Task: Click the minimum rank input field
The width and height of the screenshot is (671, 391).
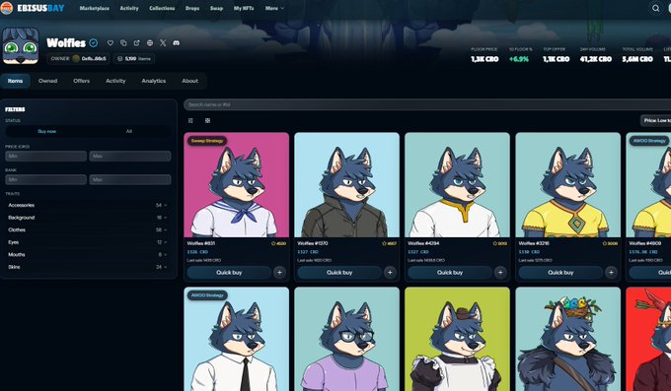Action: (45, 179)
